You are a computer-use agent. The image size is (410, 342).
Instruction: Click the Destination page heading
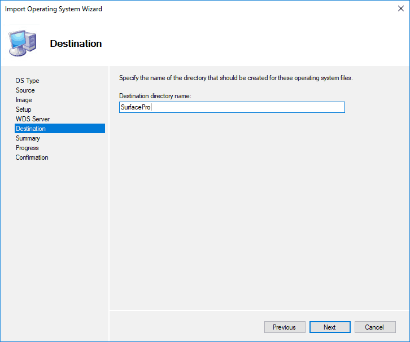(76, 43)
